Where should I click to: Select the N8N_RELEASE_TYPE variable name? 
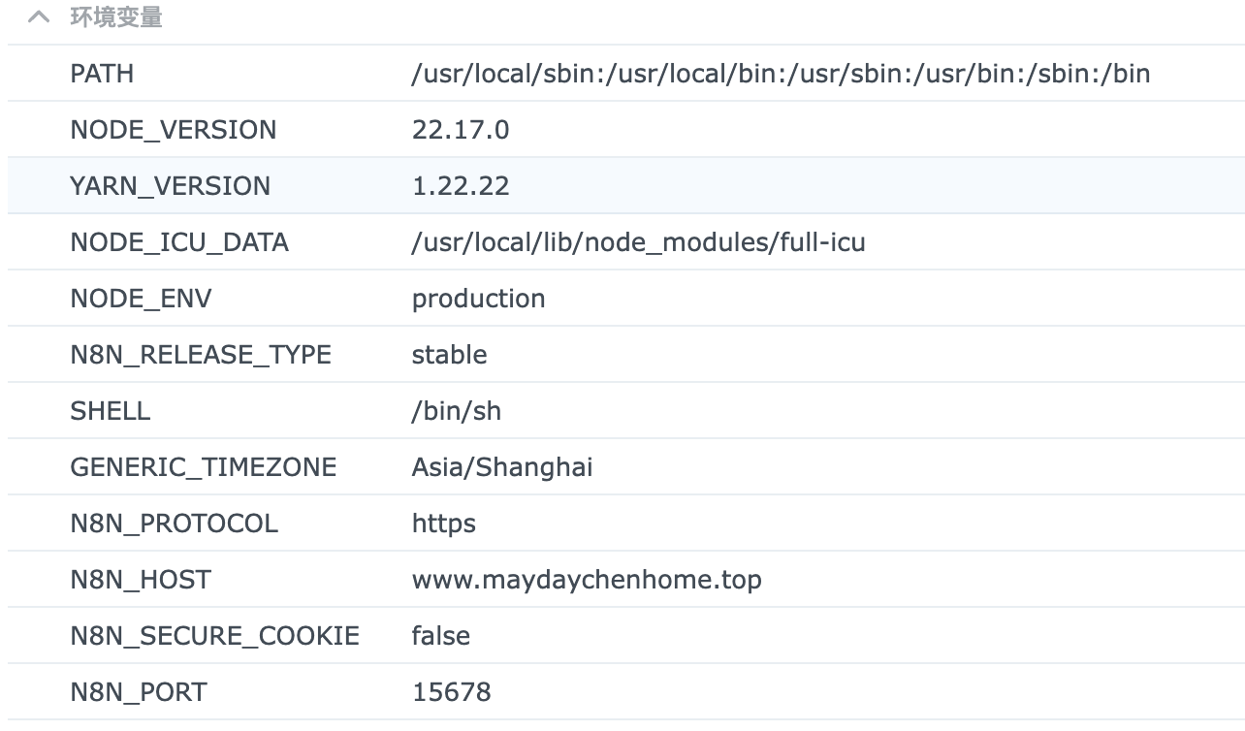click(201, 355)
